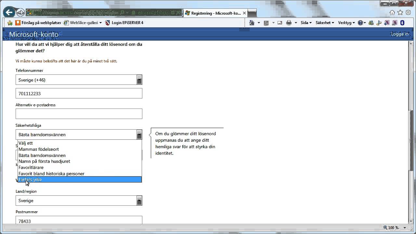Click the Bluetooth icon in command bar
This screenshot has height=234, width=416.
[402, 23]
